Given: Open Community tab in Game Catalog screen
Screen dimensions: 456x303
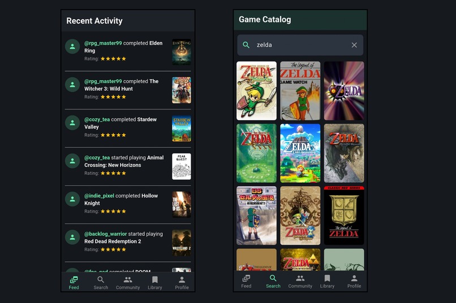Looking at the screenshot, I should tap(300, 281).
